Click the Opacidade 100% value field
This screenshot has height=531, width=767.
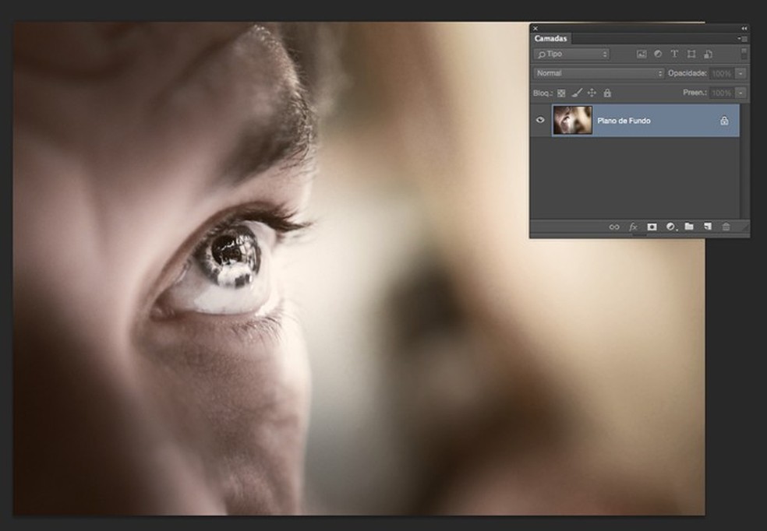pos(722,74)
